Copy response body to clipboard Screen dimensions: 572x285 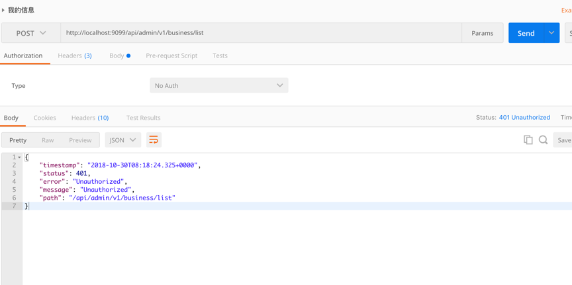[528, 140]
